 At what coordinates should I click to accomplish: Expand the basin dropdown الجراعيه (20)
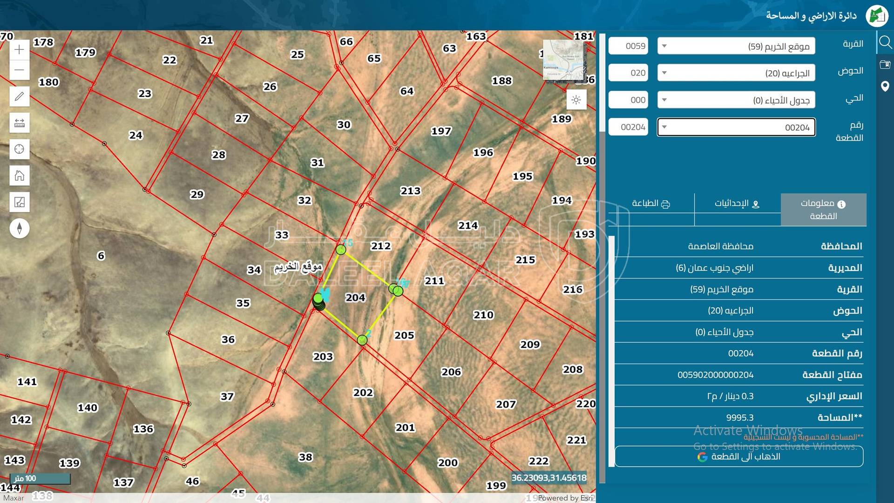coord(736,73)
